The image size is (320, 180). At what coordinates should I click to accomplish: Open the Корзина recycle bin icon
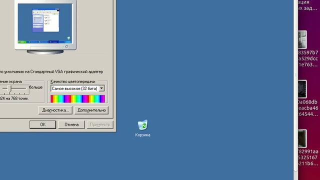(142, 128)
